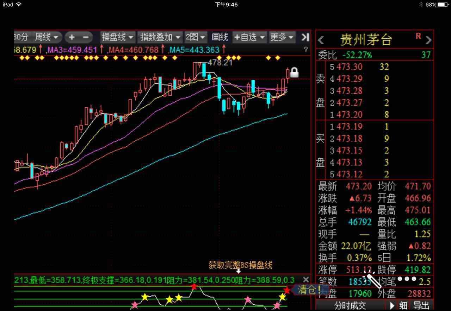
Task: Close the indicator panel with the X
Action: coord(306,280)
